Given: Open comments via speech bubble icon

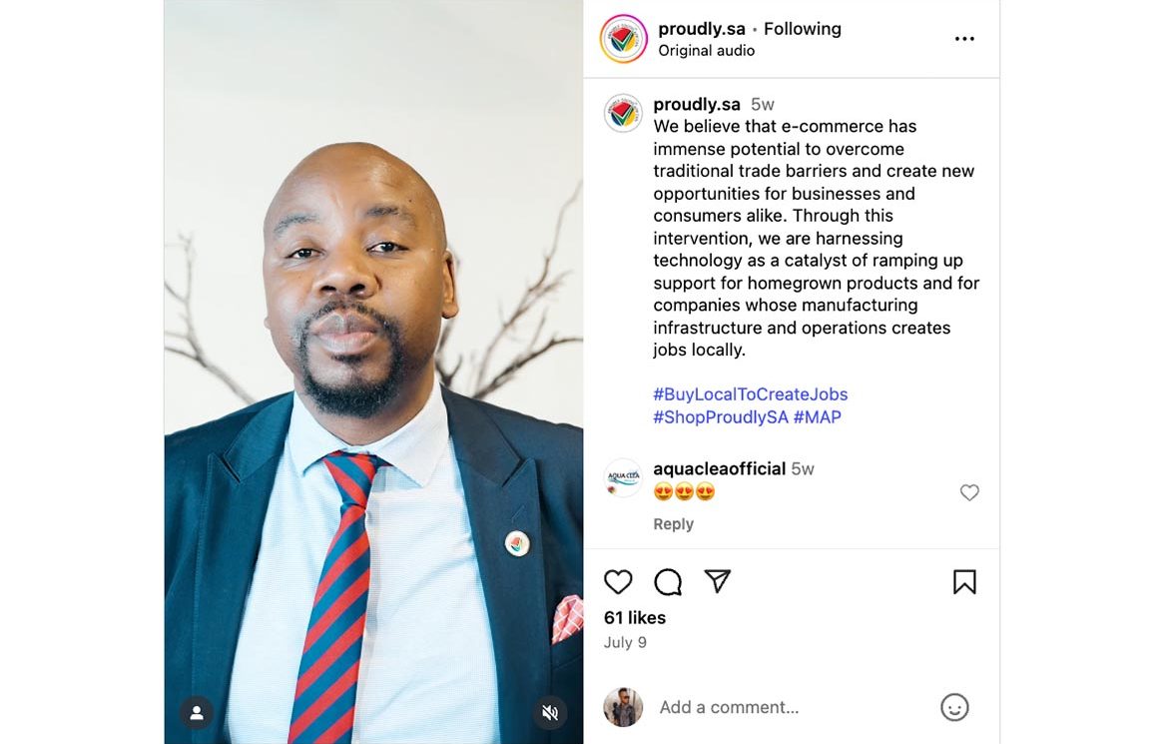Looking at the screenshot, I should [x=668, y=581].
